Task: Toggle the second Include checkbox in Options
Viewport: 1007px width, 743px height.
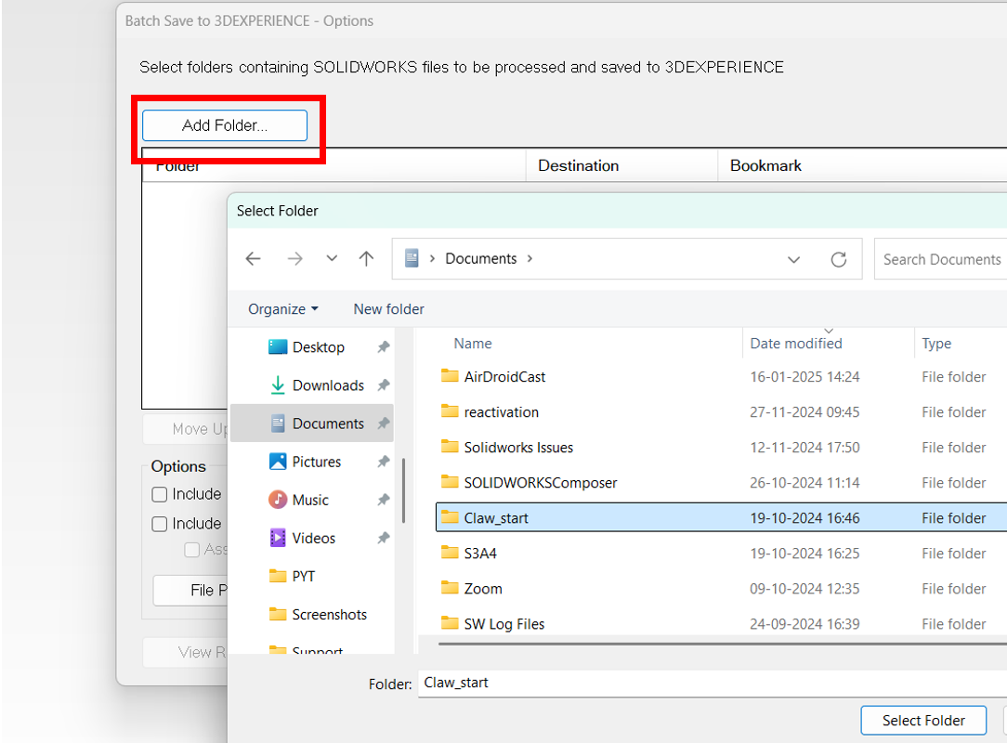Action: click(x=160, y=524)
